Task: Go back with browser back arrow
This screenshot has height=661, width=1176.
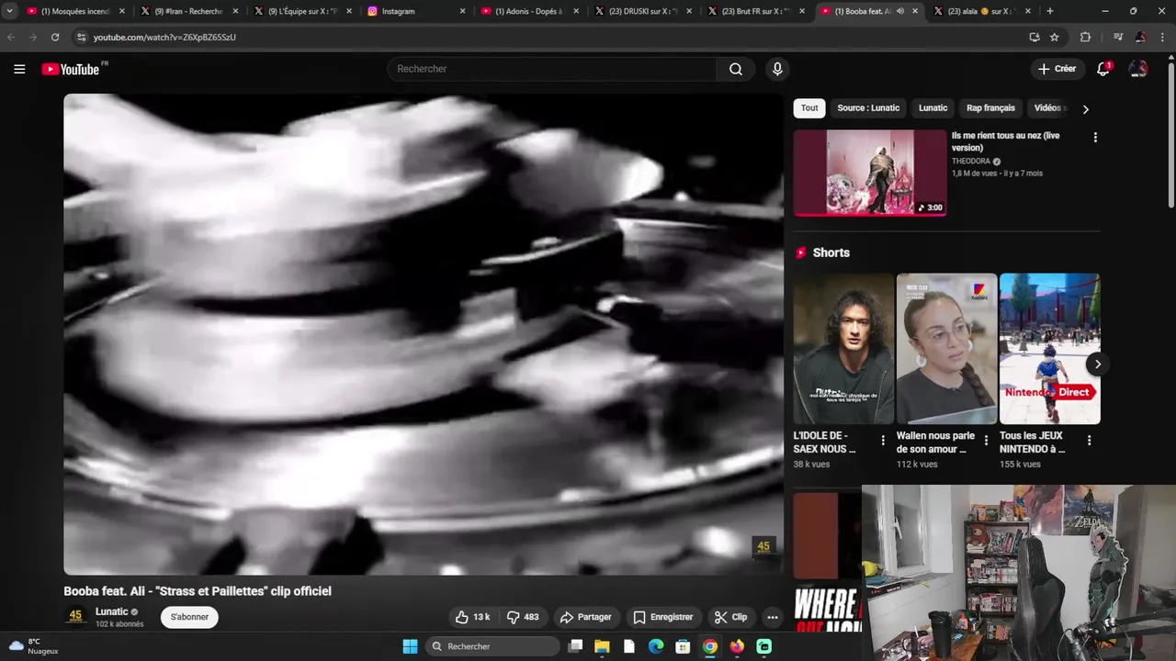Action: (x=11, y=37)
